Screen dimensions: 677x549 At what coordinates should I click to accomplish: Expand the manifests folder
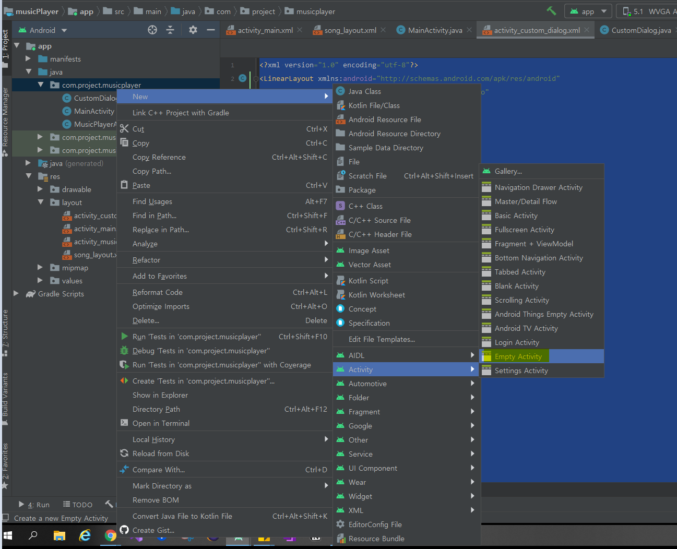tap(28, 59)
